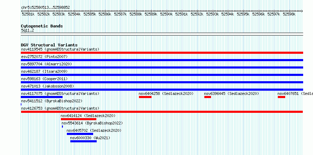Click the 5q11.2 band label
313x155 pixels.
pos(27,30)
